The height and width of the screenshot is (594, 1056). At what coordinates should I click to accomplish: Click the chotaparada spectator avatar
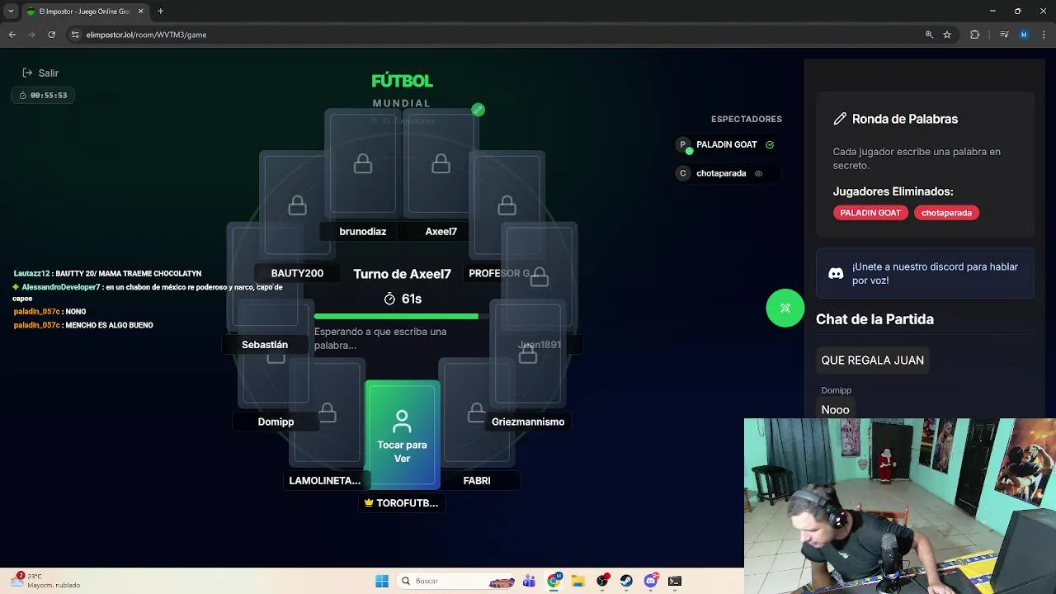(682, 173)
